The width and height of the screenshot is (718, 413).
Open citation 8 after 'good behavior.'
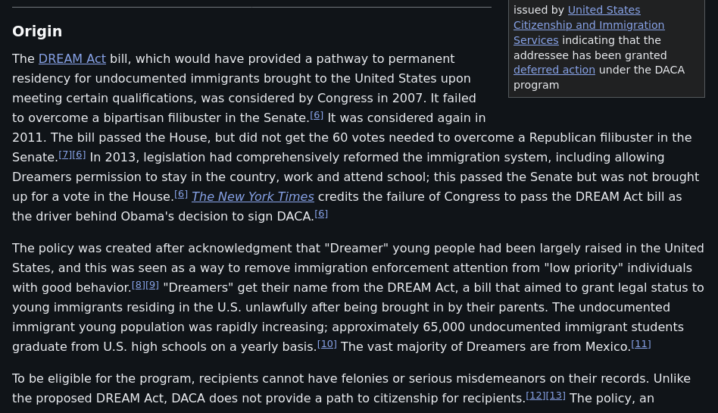tap(138, 286)
